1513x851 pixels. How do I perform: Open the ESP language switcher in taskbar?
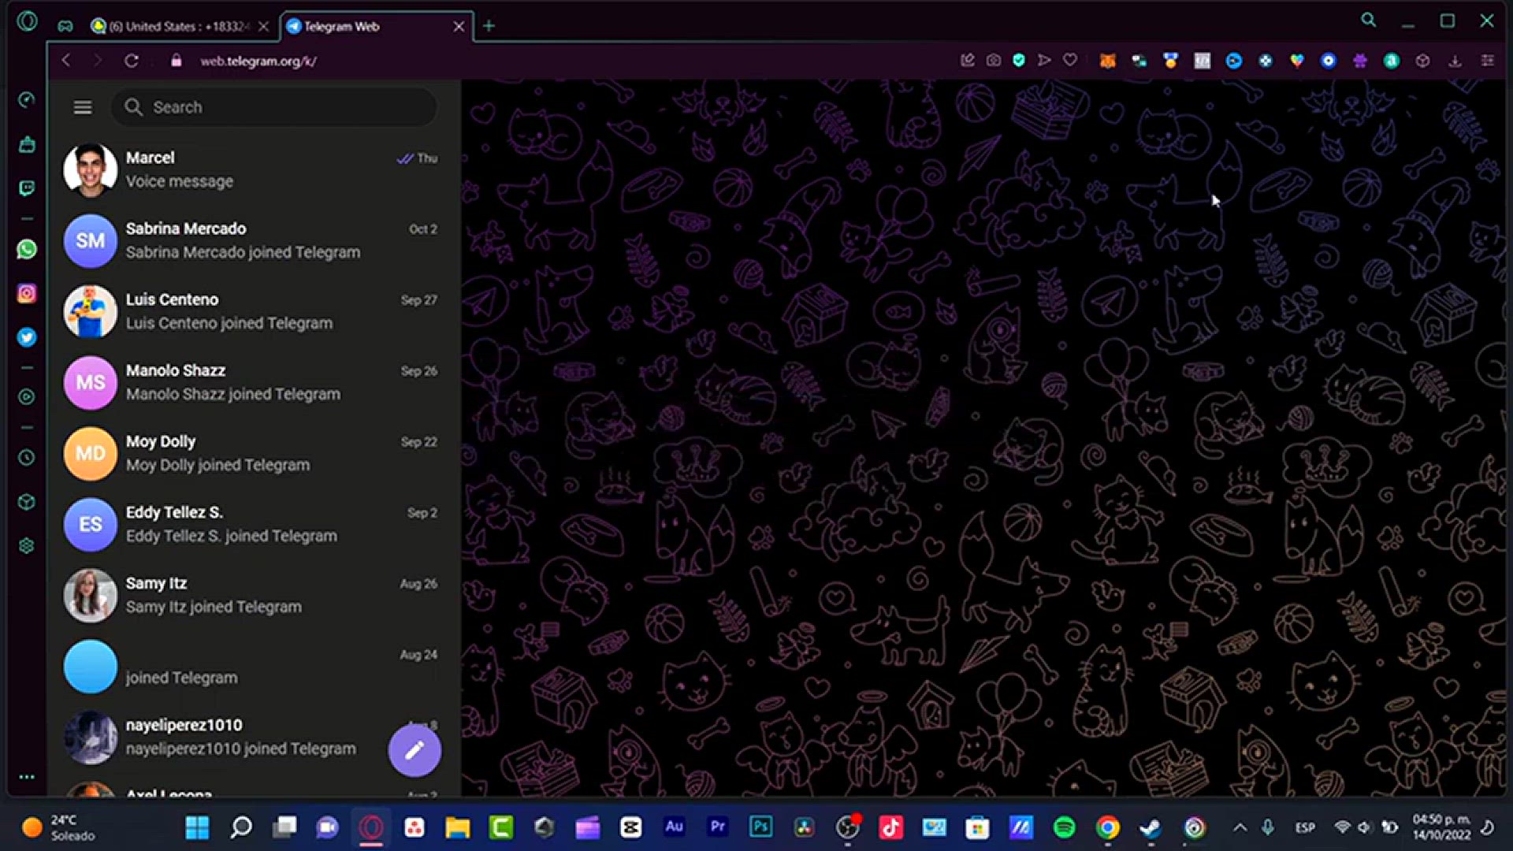point(1305,827)
